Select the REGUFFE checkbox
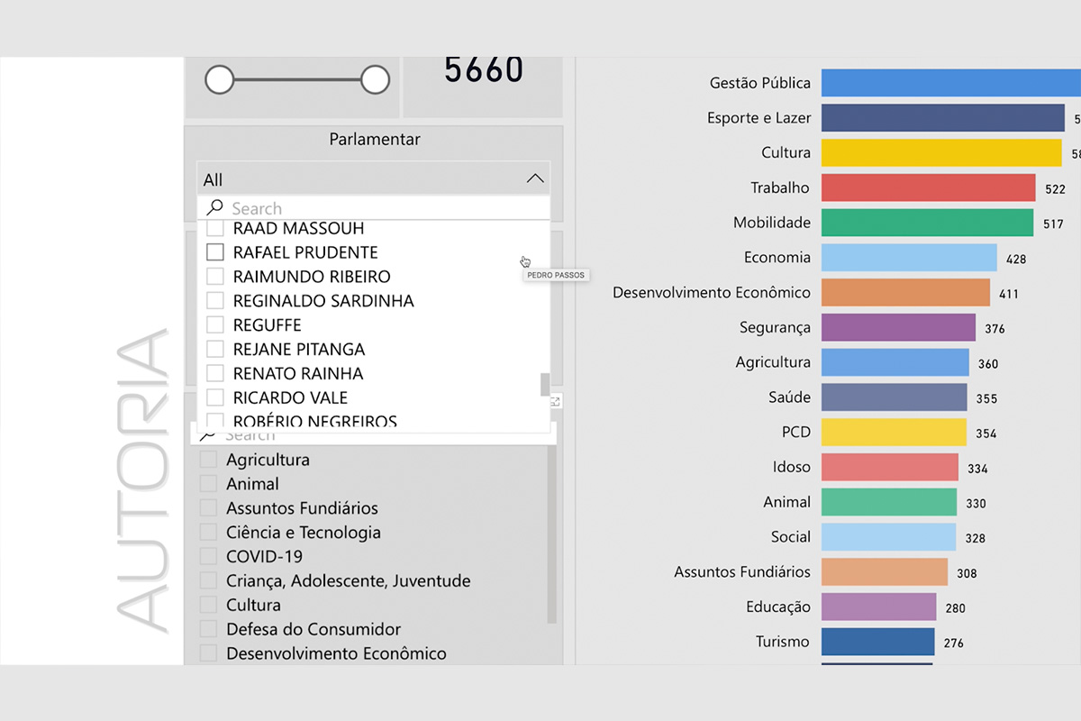Image resolution: width=1081 pixels, height=721 pixels. (215, 324)
